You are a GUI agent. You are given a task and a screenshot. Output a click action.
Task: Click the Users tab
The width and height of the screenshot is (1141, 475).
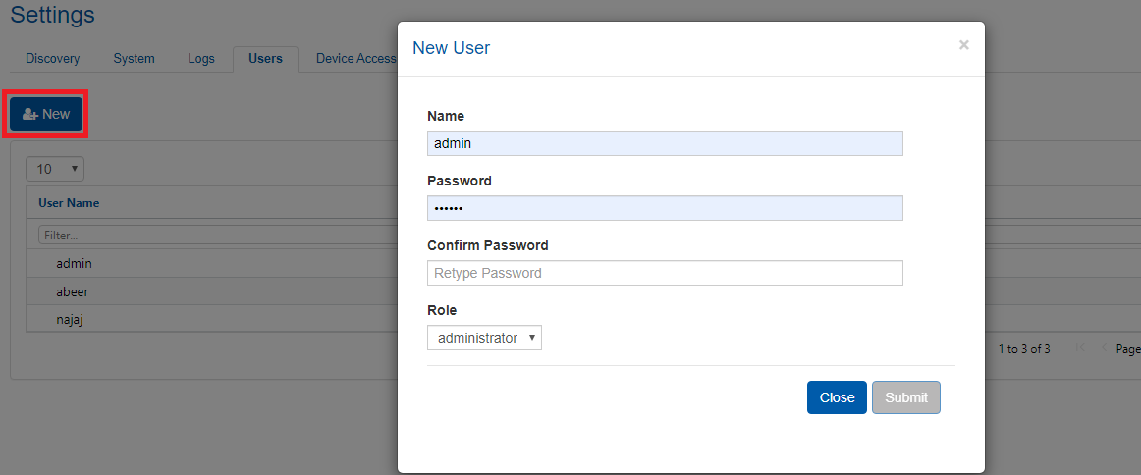coord(265,59)
